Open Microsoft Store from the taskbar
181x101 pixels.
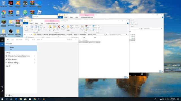pyautogui.click(x=25, y=99)
